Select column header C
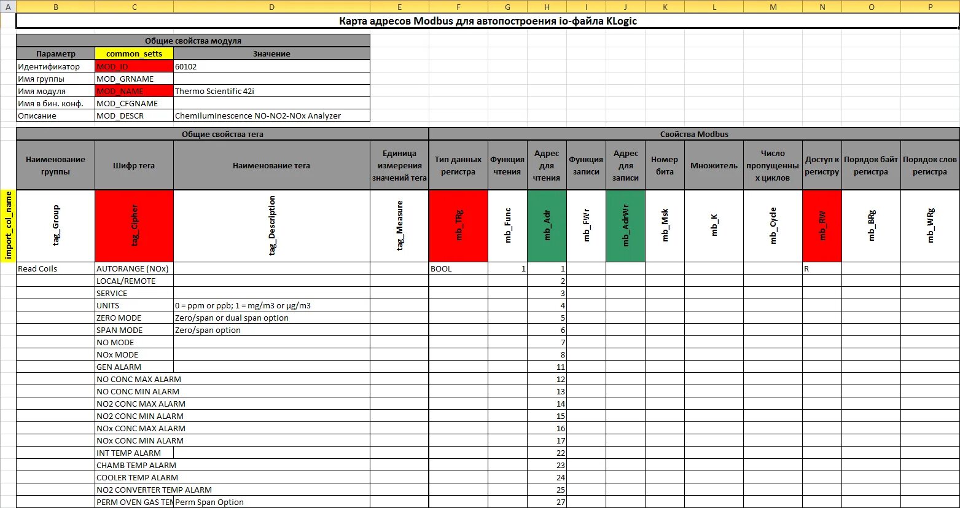The width and height of the screenshot is (960, 508). (x=135, y=7)
